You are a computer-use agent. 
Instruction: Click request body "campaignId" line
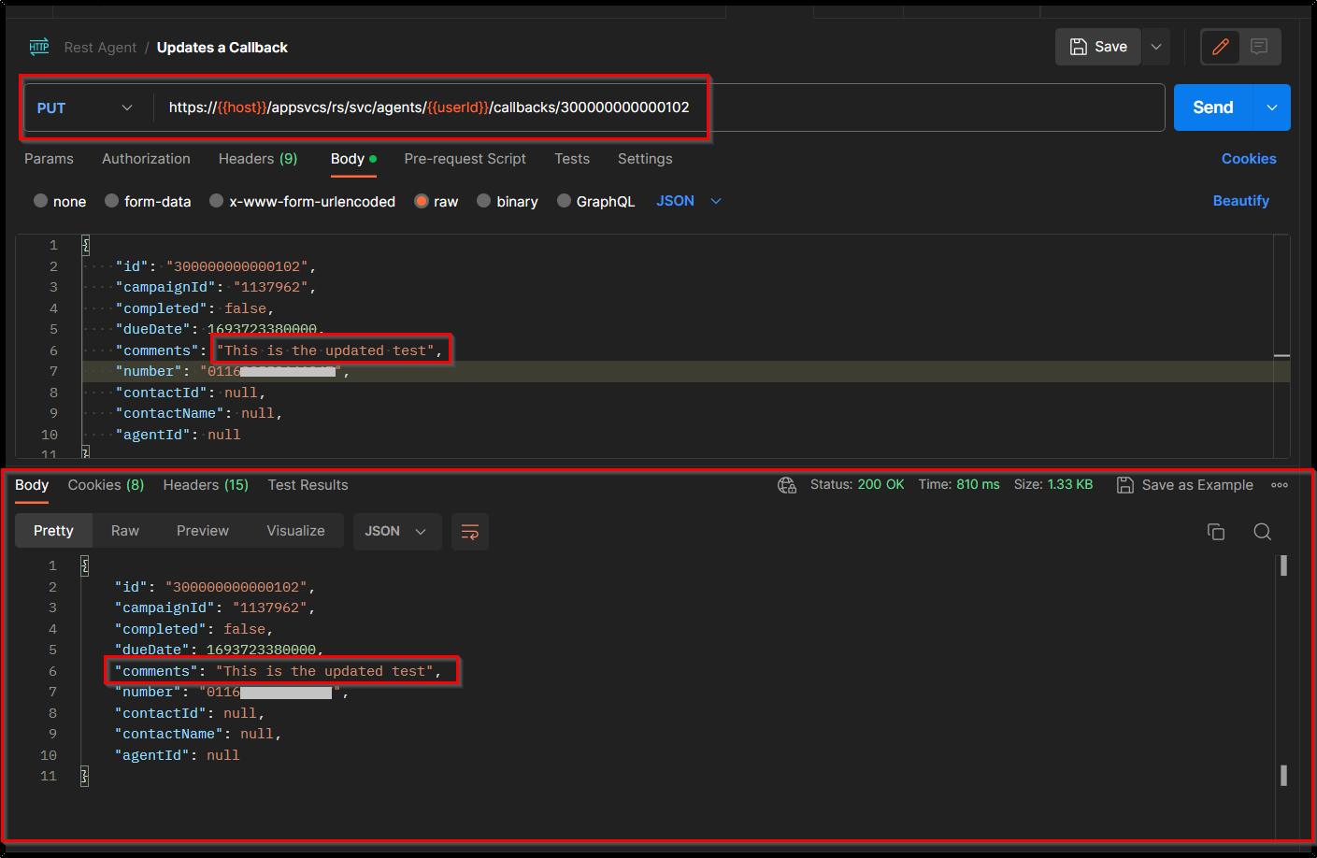pos(216,288)
